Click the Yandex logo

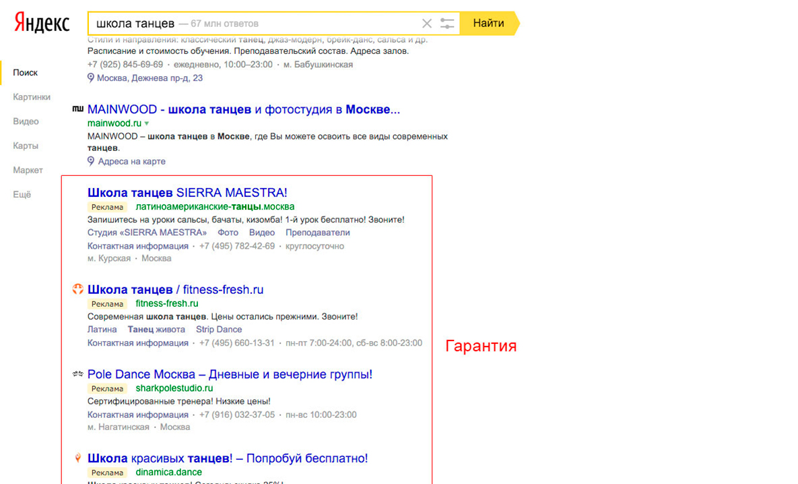click(x=42, y=23)
